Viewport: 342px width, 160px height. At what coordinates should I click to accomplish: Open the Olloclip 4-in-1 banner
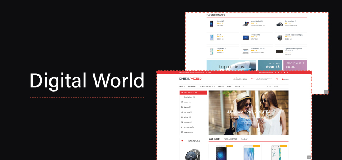[295, 66]
